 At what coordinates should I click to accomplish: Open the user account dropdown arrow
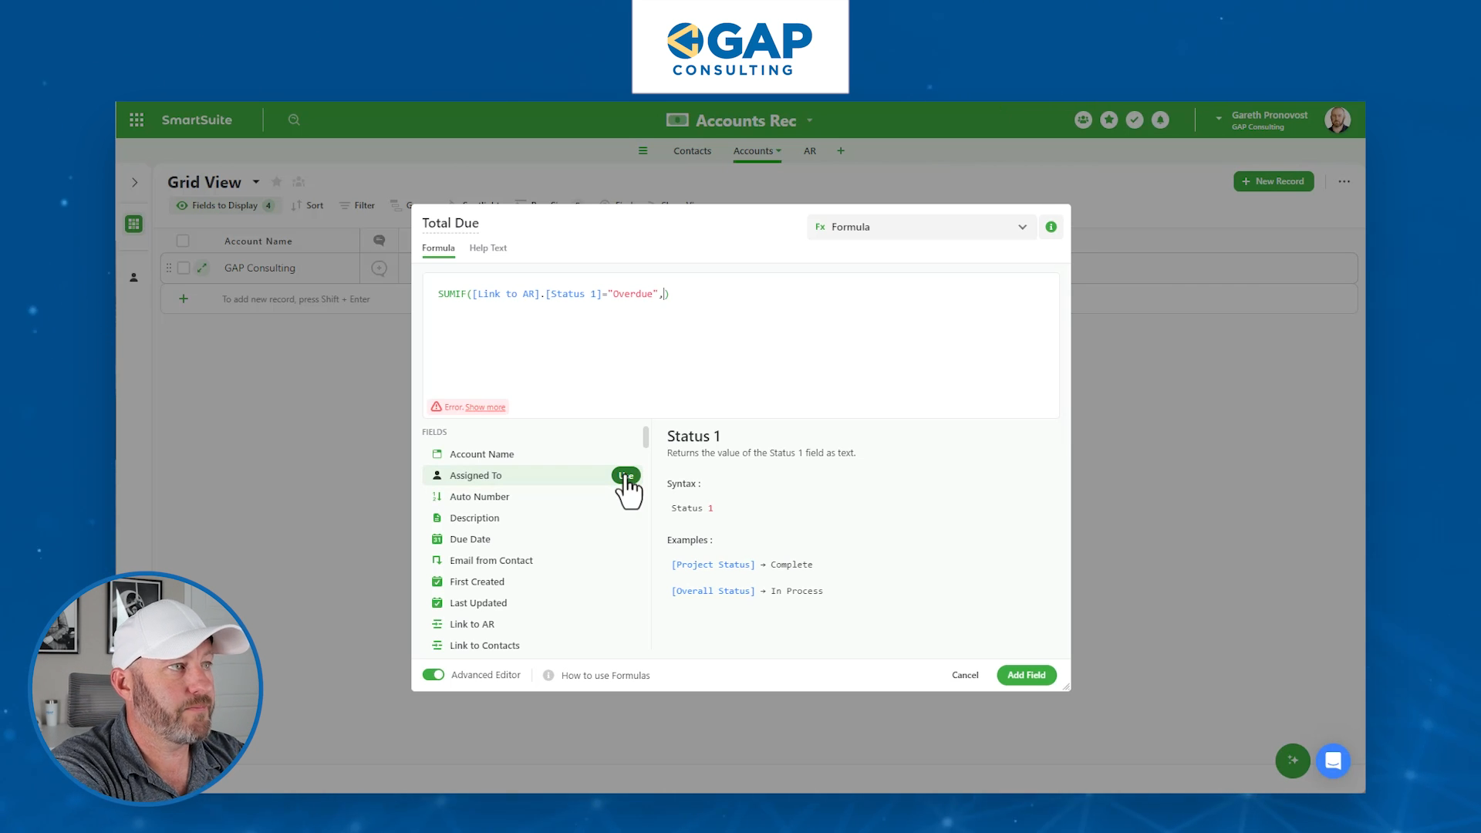point(1219,119)
